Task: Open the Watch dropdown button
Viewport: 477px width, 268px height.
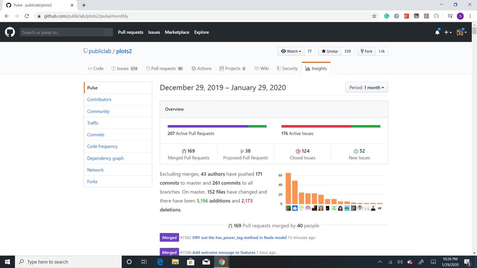Action: [x=291, y=51]
